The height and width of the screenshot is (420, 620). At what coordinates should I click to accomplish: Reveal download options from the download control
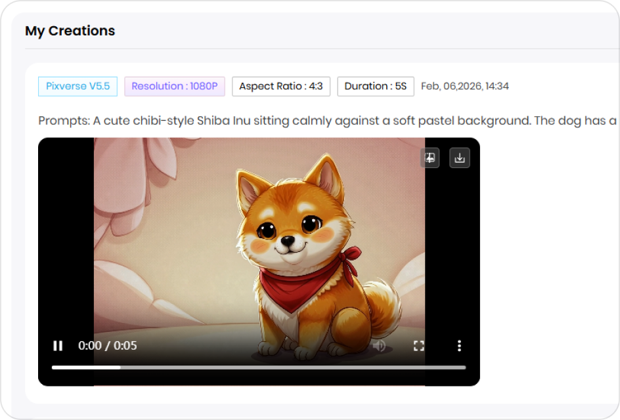[459, 157]
